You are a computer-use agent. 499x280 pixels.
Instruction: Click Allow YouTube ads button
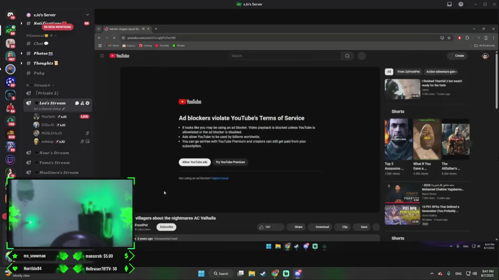pyautogui.click(x=195, y=162)
